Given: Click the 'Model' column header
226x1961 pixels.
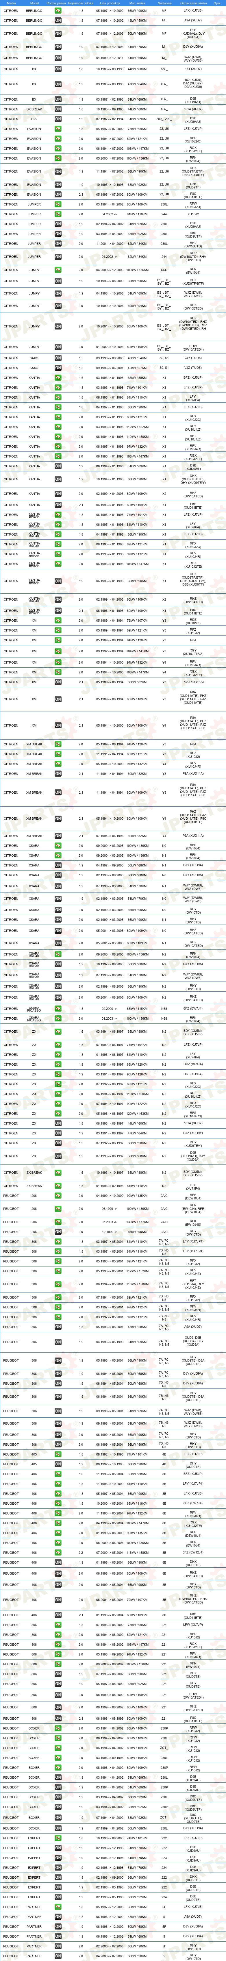Looking at the screenshot, I should (34, 3).
